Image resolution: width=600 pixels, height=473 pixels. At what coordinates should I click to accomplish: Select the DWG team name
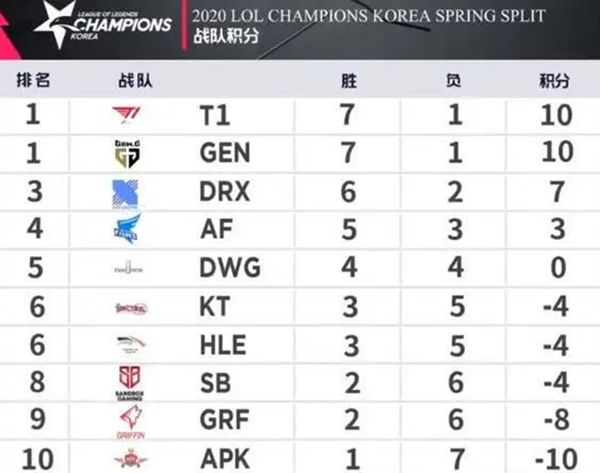tap(230, 268)
